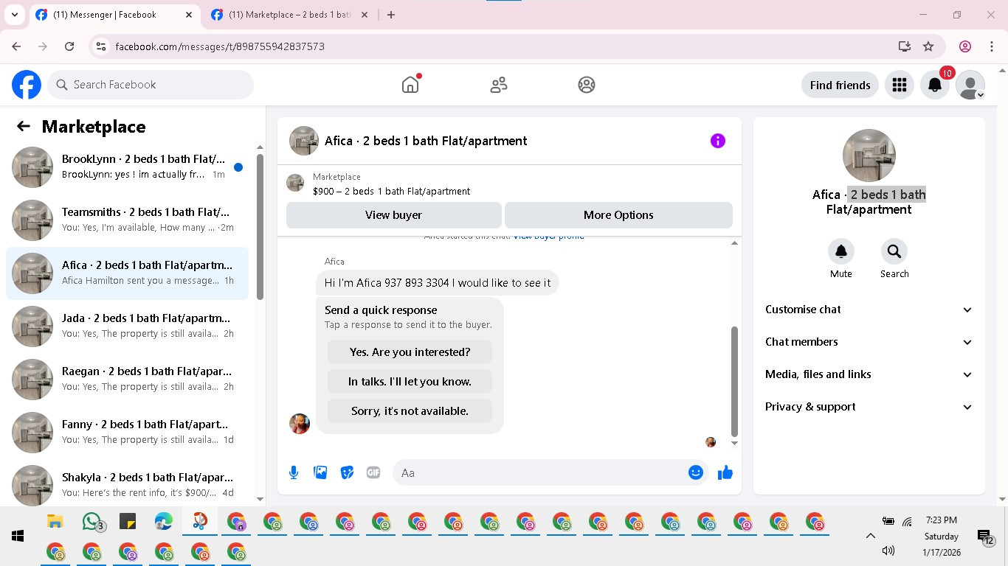Reload the page
The height and width of the screenshot is (566, 1008).
pyautogui.click(x=69, y=46)
